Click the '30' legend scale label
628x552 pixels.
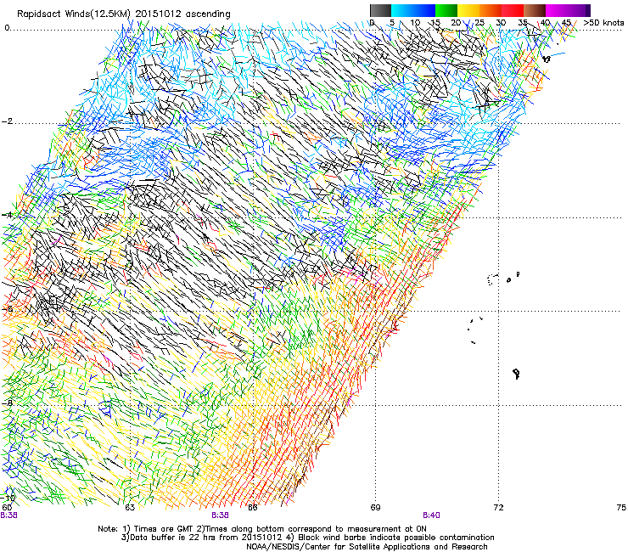(501, 23)
